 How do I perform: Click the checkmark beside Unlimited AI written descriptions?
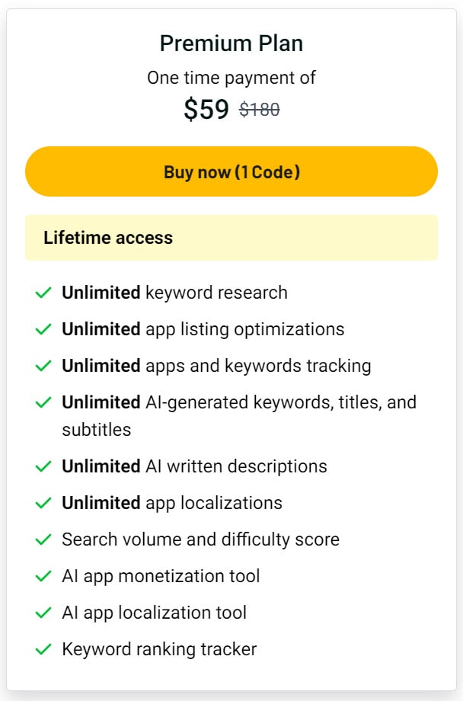click(x=43, y=466)
